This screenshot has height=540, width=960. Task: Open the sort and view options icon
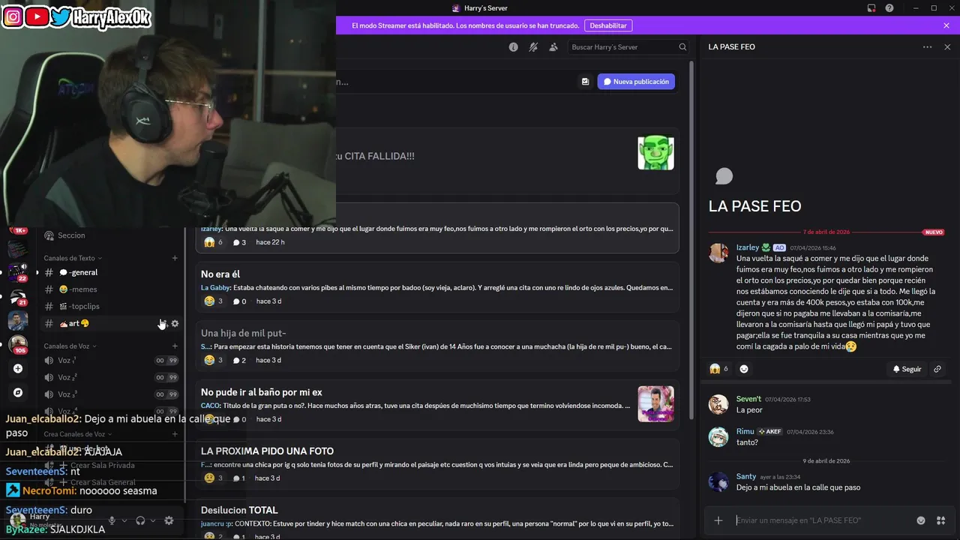pyautogui.click(x=585, y=82)
